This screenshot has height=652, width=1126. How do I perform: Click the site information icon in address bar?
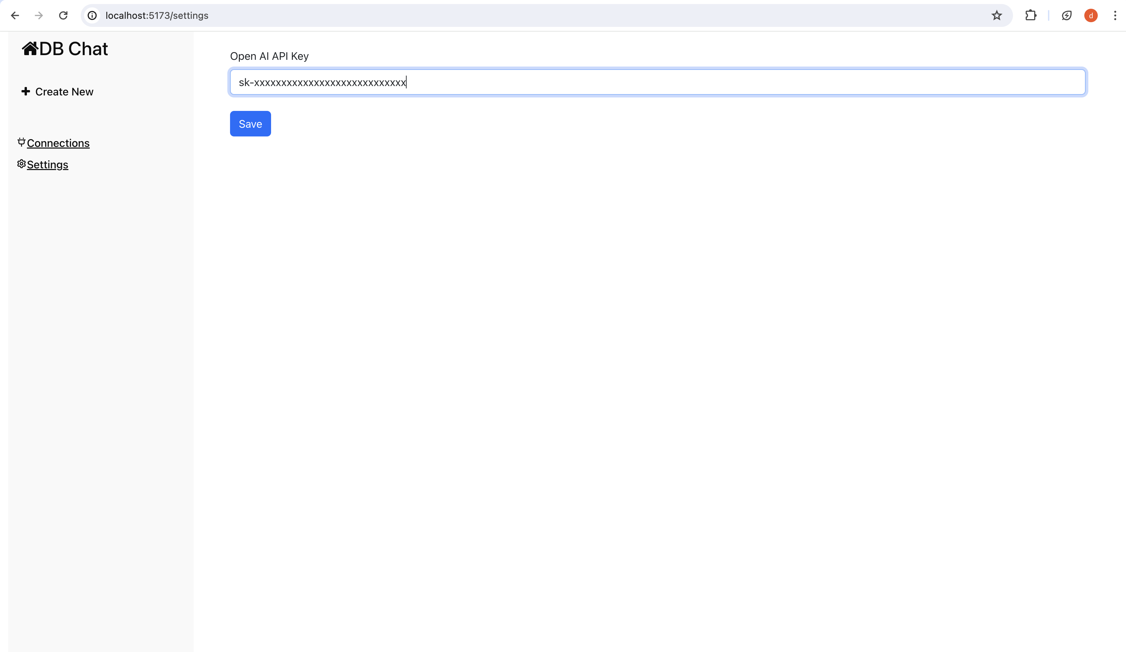pyautogui.click(x=92, y=16)
